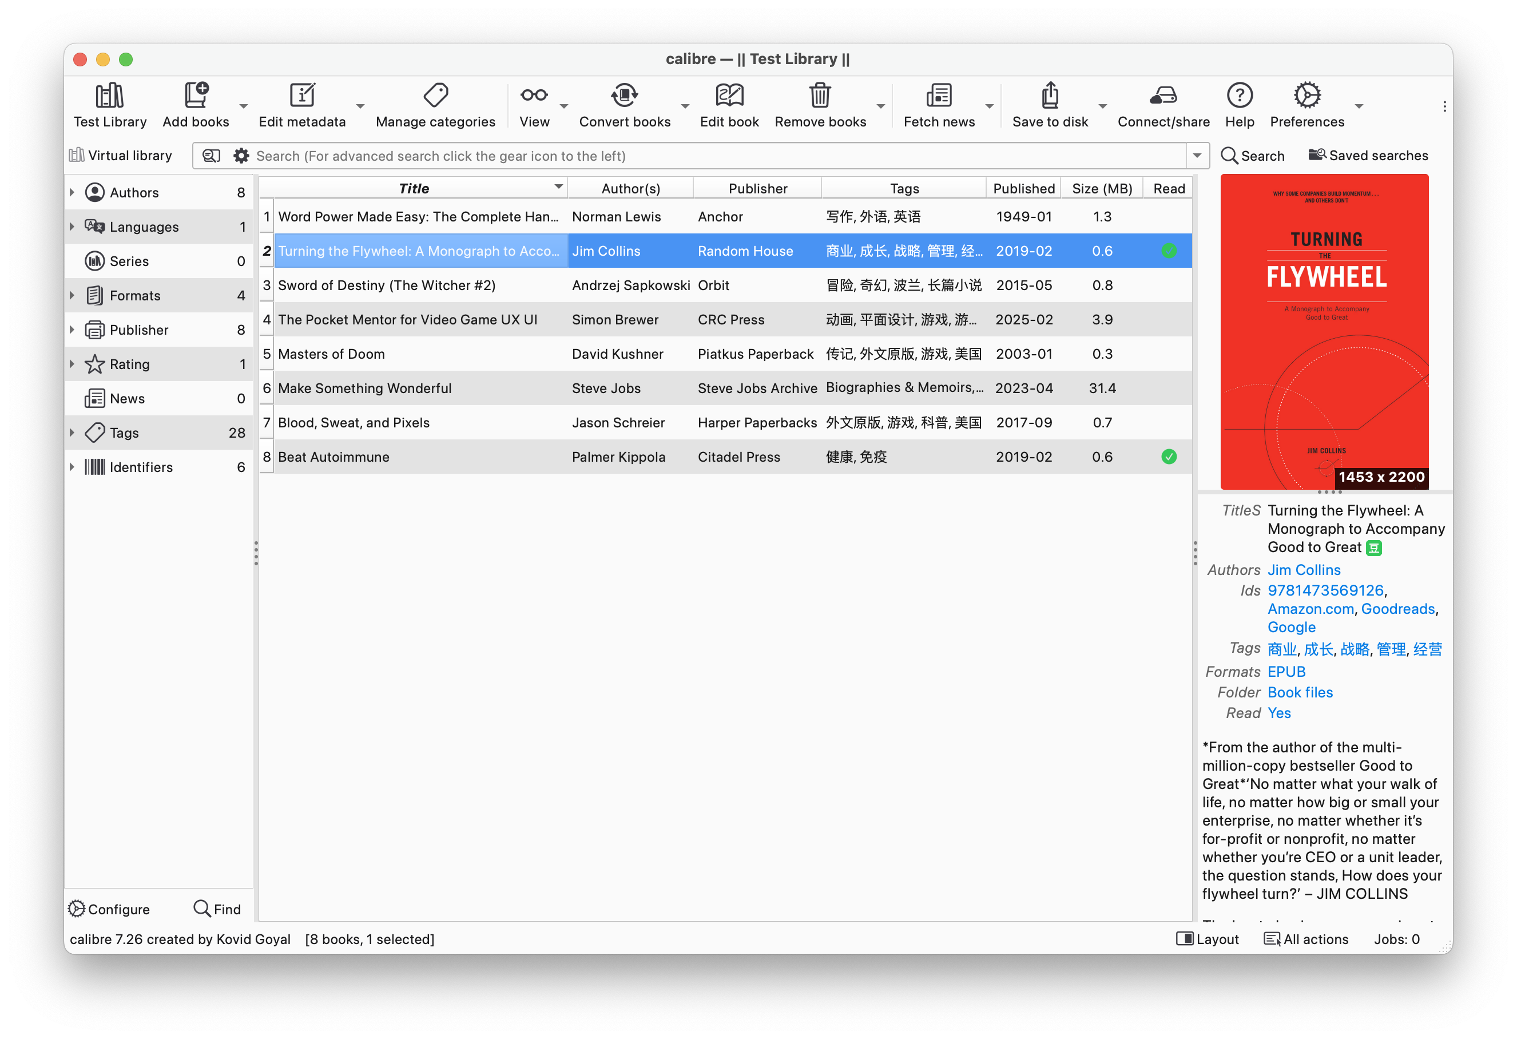Click the Add books toolbar icon
Screen dimensions: 1517x1039
196,96
